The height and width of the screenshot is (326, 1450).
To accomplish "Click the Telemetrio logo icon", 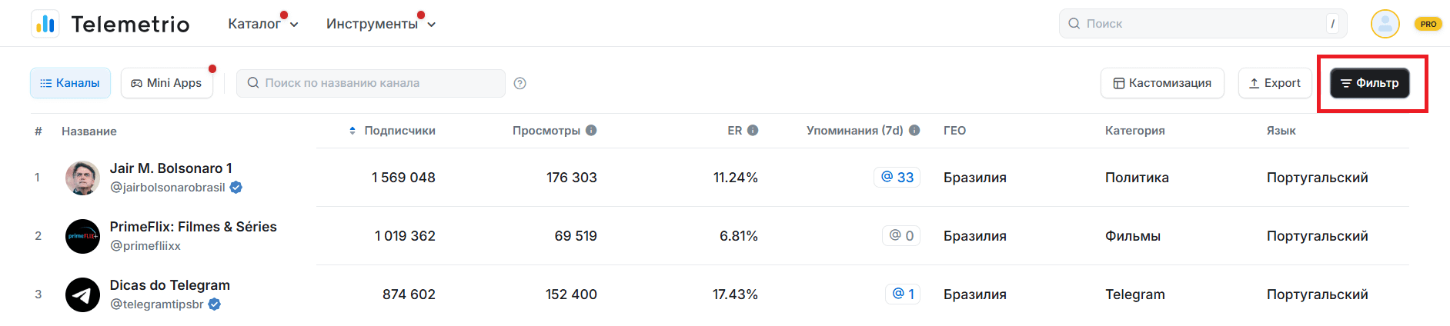I will pos(45,24).
